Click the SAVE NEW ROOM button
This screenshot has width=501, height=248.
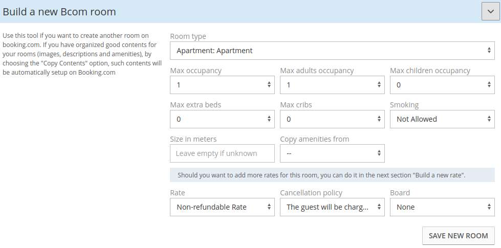click(x=458, y=236)
